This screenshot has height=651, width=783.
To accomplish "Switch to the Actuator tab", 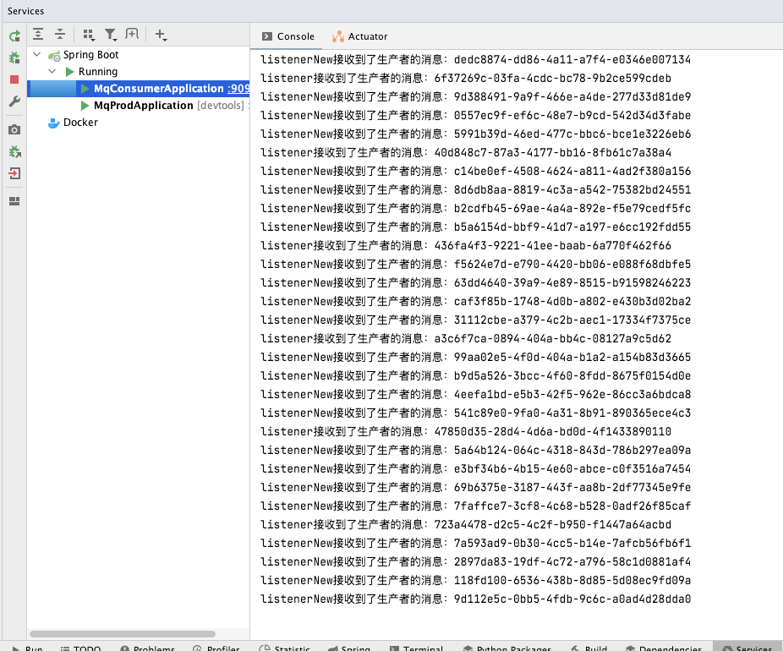I will click(x=359, y=36).
